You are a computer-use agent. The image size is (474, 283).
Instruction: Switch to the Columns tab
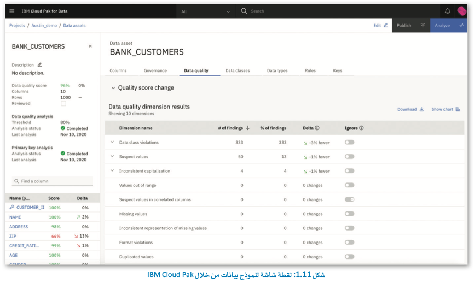click(118, 70)
